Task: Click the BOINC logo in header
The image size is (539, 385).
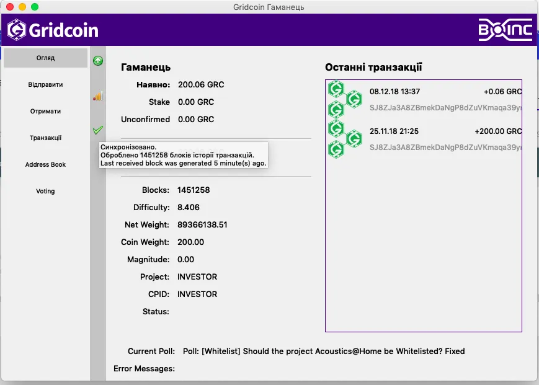Action: pos(506,30)
